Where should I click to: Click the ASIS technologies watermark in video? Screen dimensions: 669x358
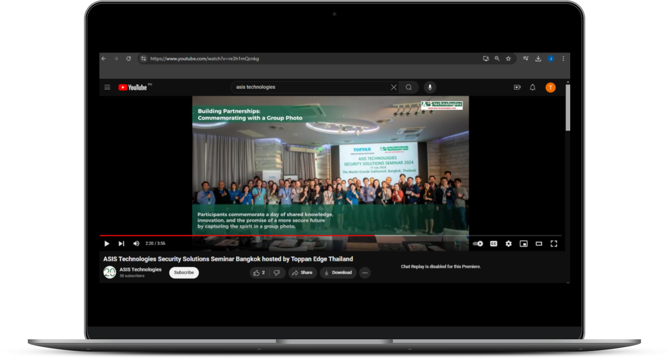[x=442, y=105]
